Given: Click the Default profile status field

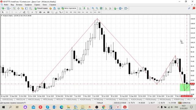Looking at the screenshot, I should (x=100, y=103).
